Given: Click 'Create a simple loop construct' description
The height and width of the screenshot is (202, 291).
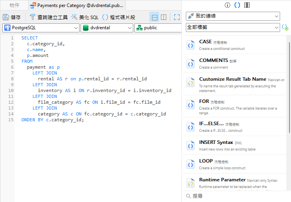Looking at the screenshot, I should click(222, 168).
